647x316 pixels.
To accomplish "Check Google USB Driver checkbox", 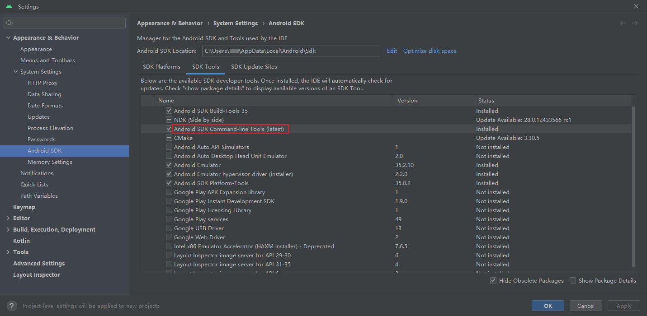I will coord(169,228).
